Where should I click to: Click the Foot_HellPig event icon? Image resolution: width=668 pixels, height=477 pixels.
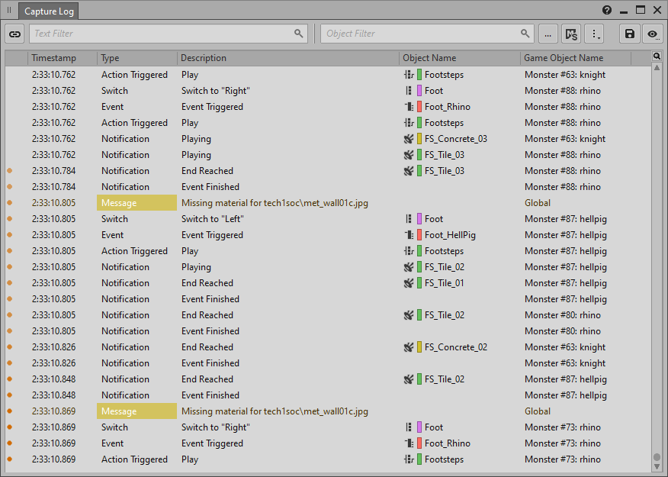coord(409,235)
